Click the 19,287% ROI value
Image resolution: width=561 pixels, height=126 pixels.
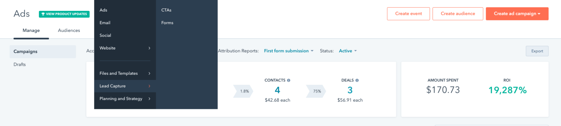coord(508,90)
